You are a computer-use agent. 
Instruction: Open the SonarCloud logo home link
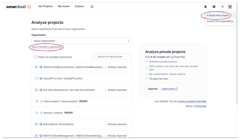click(19, 7)
